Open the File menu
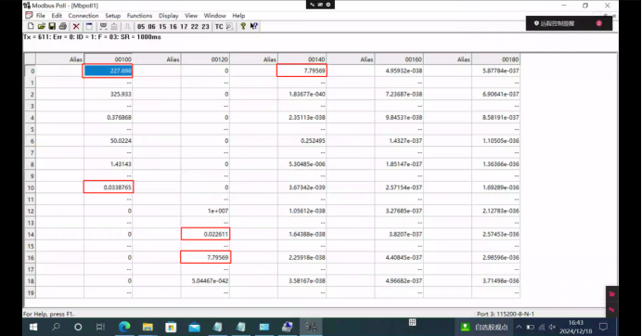Screen dimensions: 642x336 [41, 16]
